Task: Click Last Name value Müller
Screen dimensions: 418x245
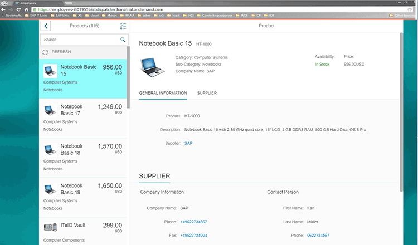Action: click(x=313, y=222)
